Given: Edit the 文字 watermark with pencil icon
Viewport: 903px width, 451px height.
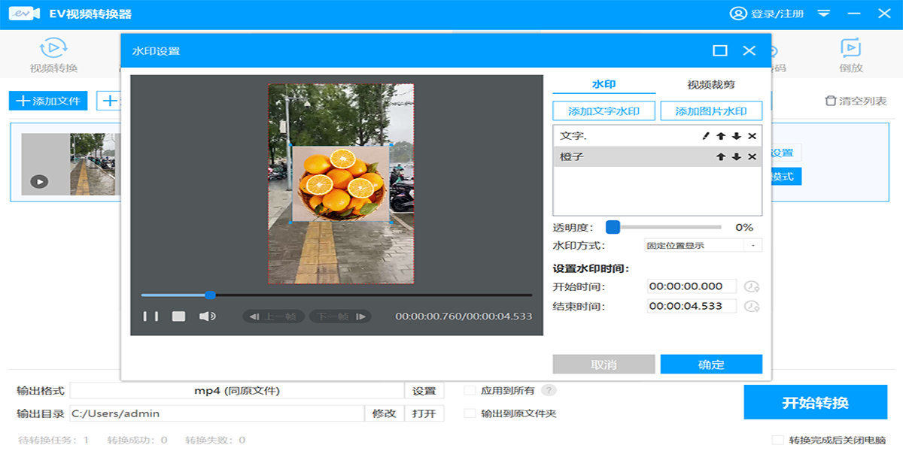Looking at the screenshot, I should [706, 136].
